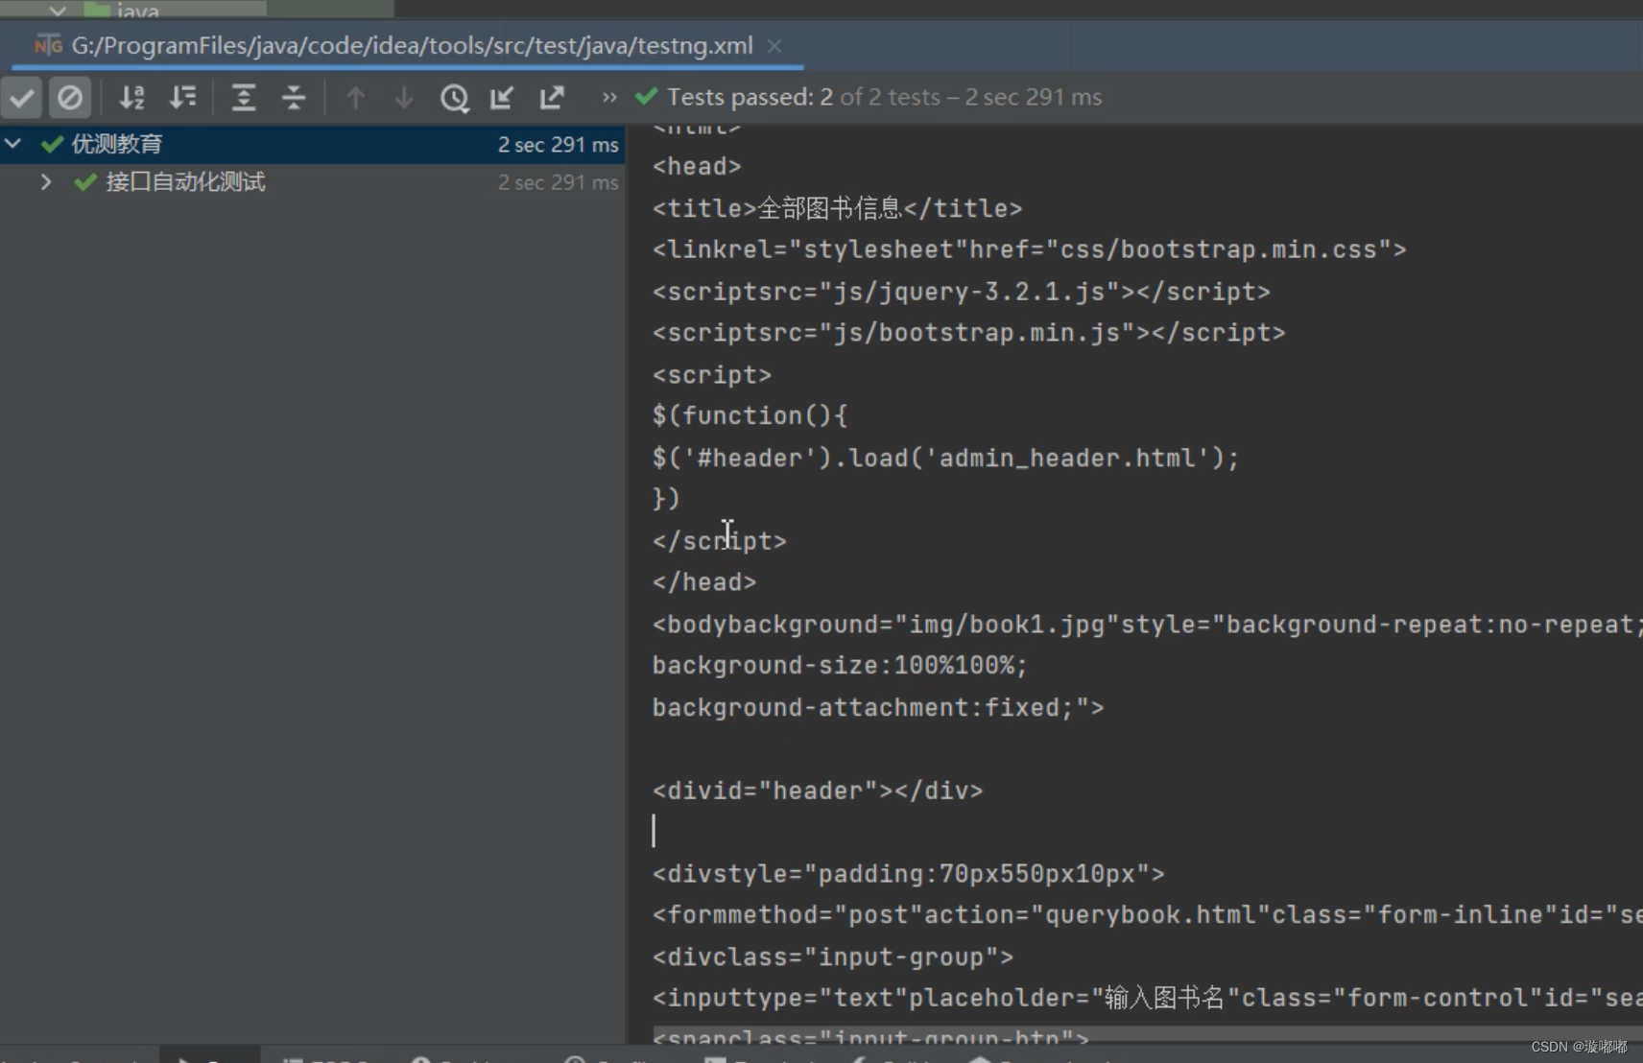Viewport: 1643px width, 1063px height.
Task: Click the 2 sec 291 ms duration of 接口自动化测试
Action: coord(558,182)
